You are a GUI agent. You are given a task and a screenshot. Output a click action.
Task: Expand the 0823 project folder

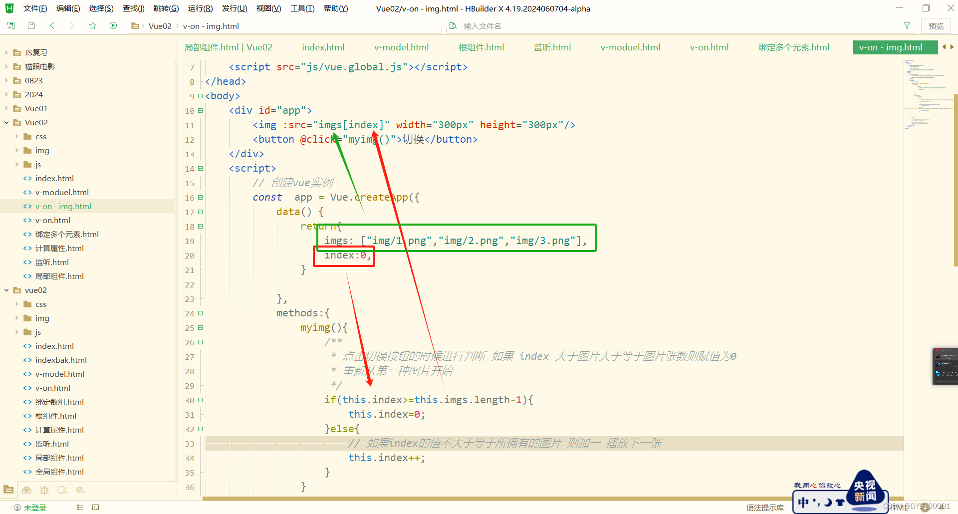6,80
